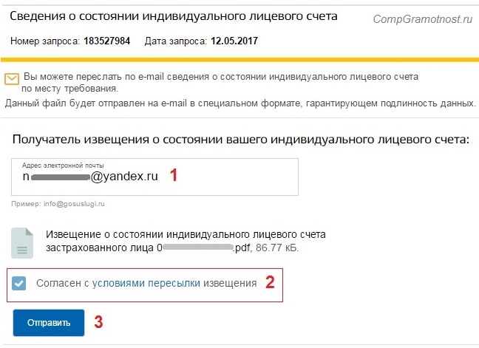Click the red annotation number 1

(174, 175)
